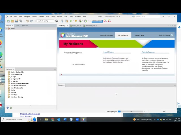181x135 pixels.
Task: Open Chrome from the taskbar
Action: tap(53, 120)
